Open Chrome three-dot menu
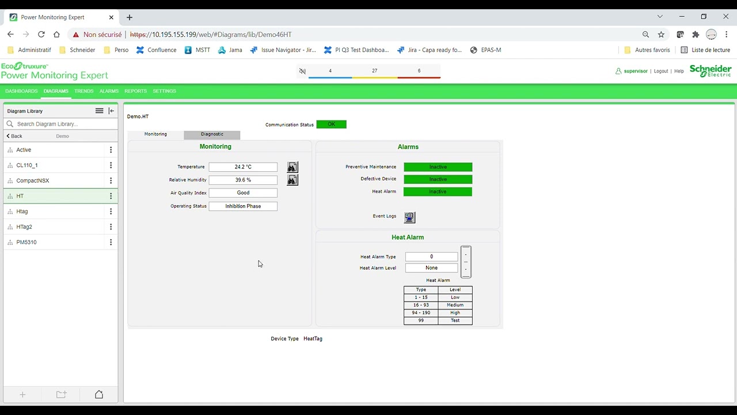737x415 pixels. coord(727,35)
